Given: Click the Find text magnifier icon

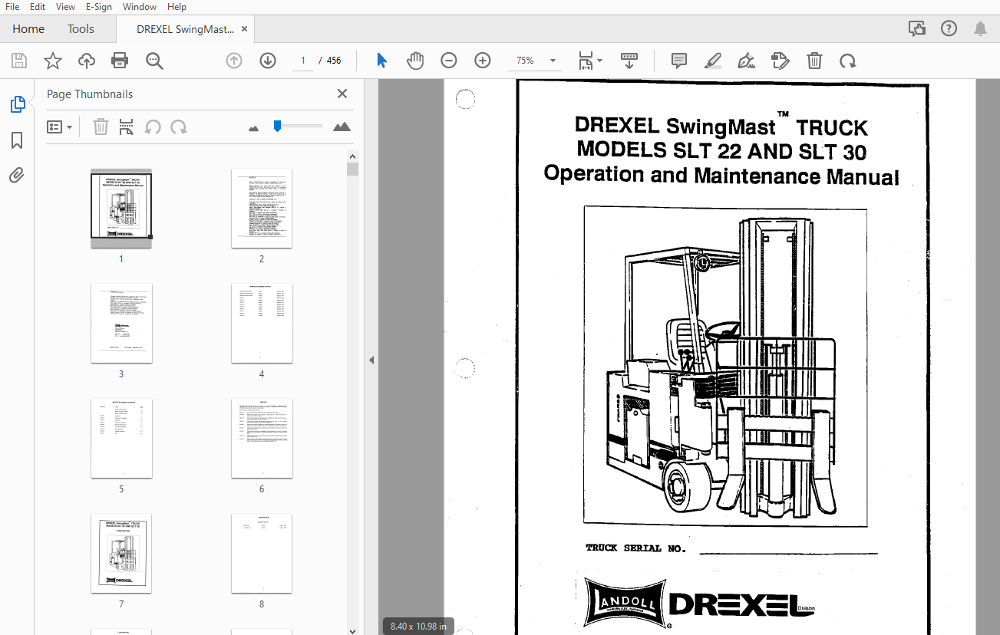Looking at the screenshot, I should (x=155, y=61).
